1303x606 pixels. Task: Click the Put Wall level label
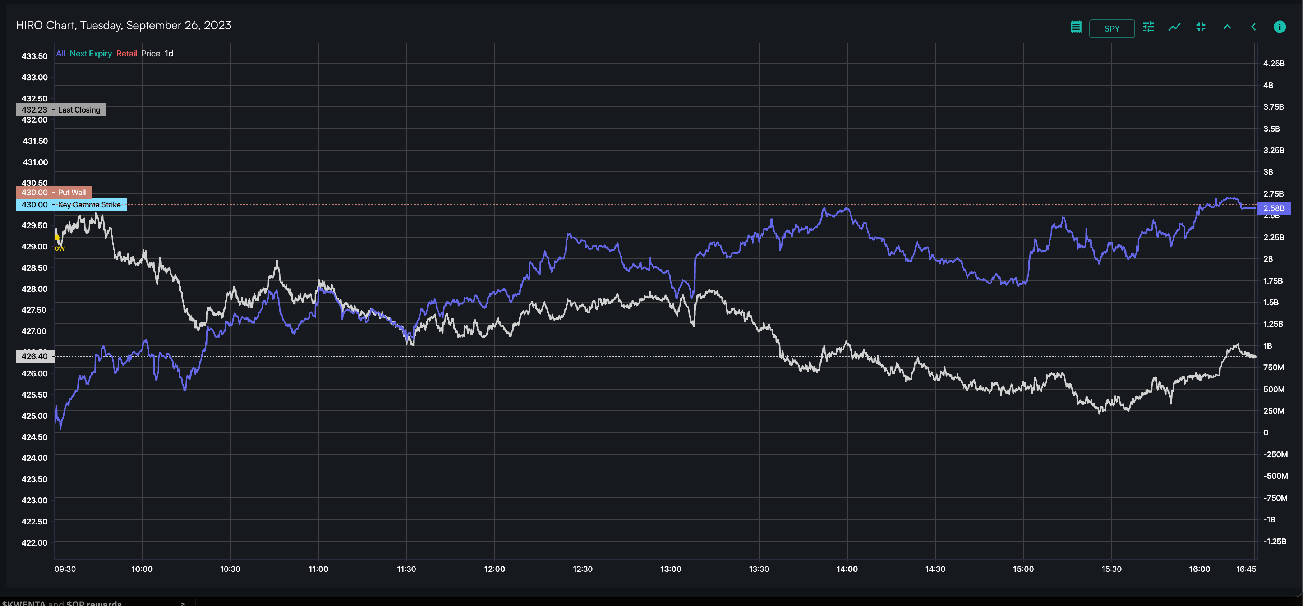click(x=72, y=192)
